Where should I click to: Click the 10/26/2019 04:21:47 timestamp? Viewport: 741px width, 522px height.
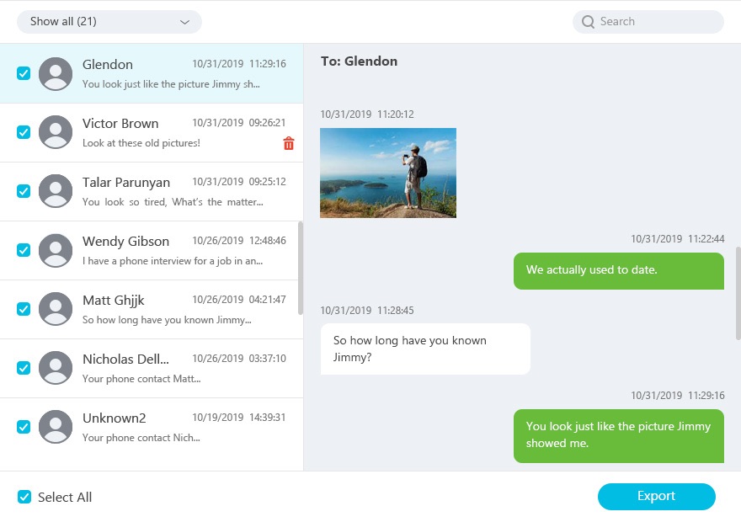(x=238, y=300)
